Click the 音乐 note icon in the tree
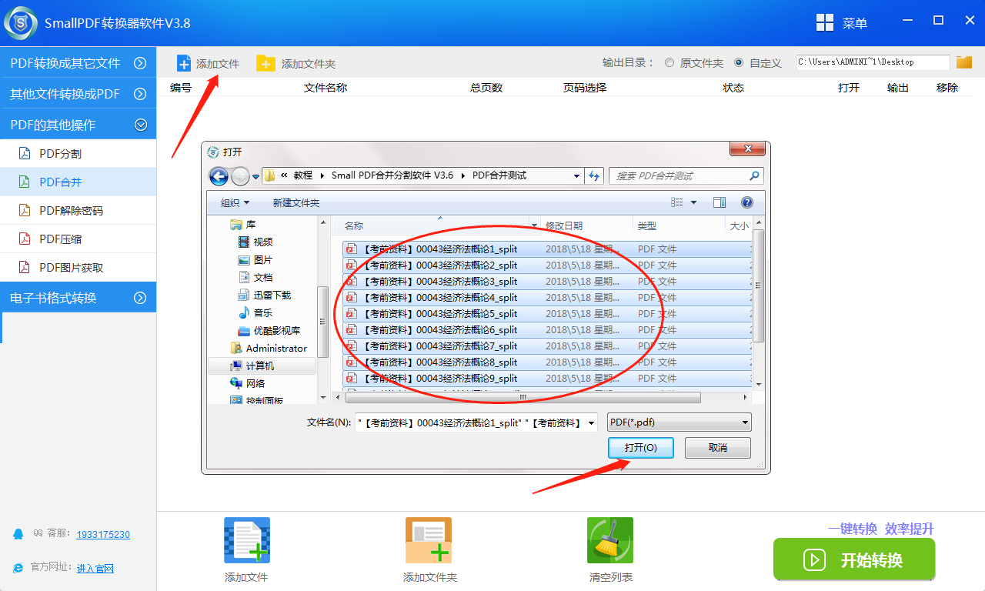This screenshot has height=591, width=985. (244, 312)
